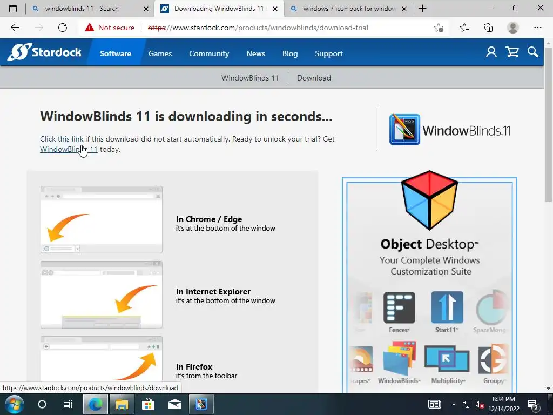
Task: Open the browser profile avatar
Action: pyautogui.click(x=513, y=28)
